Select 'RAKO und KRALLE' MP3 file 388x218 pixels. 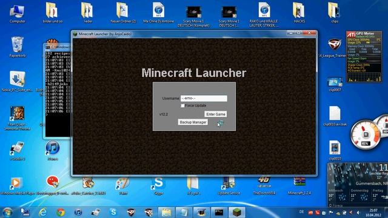[x=264, y=15]
